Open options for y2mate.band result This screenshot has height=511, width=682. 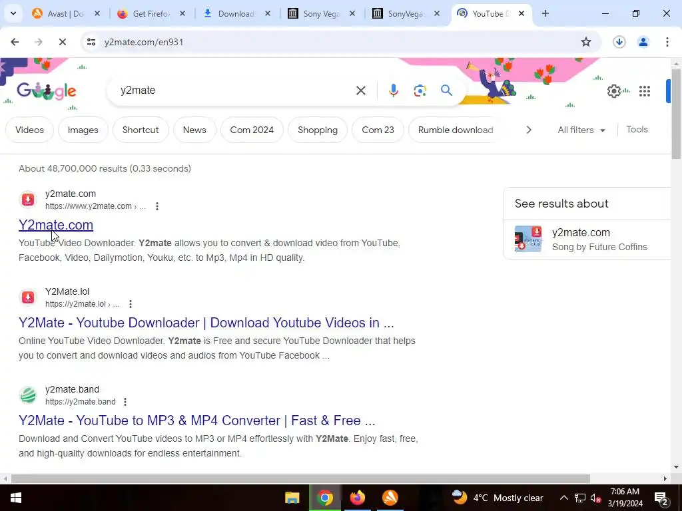coord(125,402)
